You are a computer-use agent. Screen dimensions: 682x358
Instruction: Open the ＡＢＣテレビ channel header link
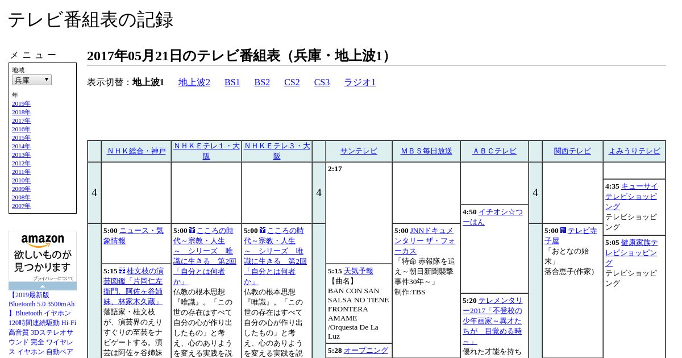[494, 151]
